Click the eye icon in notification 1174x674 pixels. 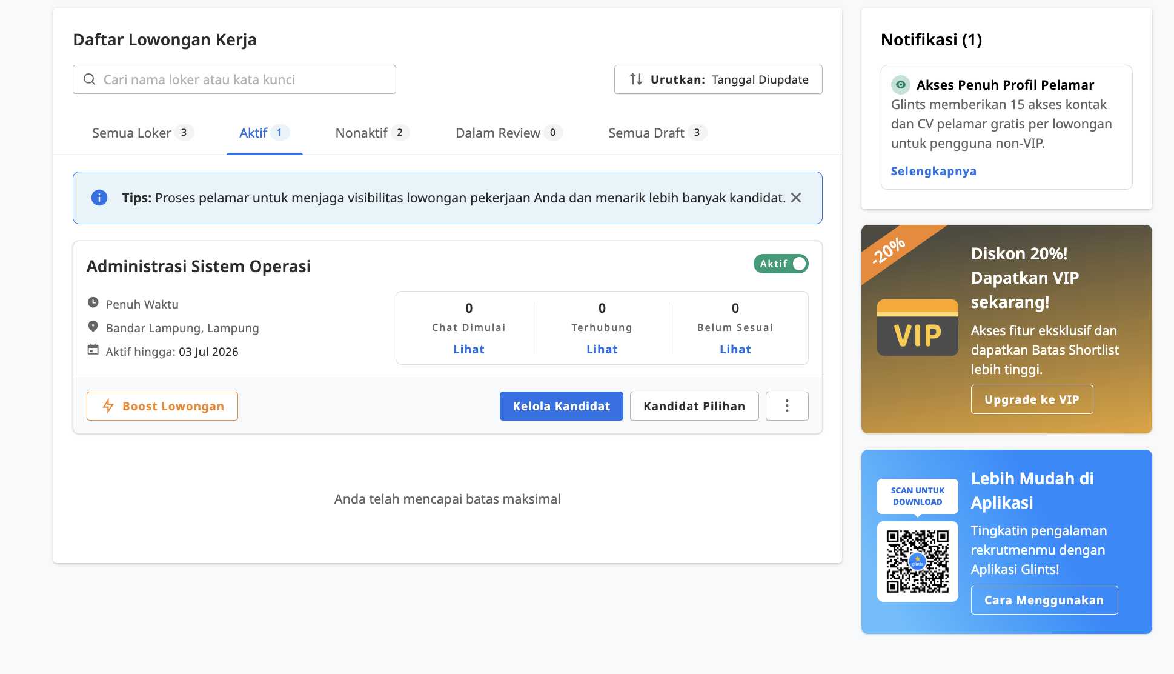point(901,84)
